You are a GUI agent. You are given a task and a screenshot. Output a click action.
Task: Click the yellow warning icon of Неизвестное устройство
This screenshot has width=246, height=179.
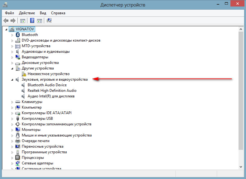point(24,74)
